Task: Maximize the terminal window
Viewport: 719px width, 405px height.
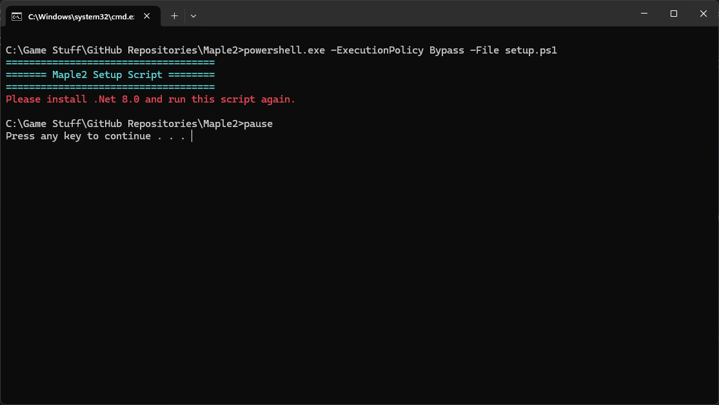Action: click(x=674, y=14)
